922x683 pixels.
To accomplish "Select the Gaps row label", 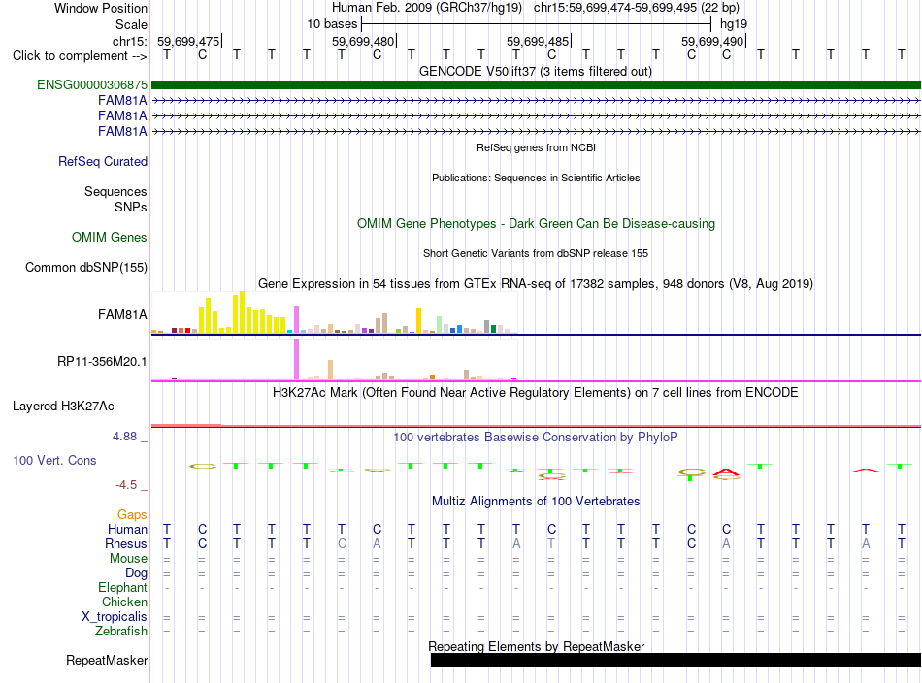I will pos(132,515).
